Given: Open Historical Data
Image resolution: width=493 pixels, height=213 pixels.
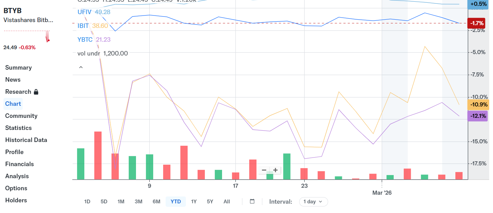Looking at the screenshot, I should point(26,140).
